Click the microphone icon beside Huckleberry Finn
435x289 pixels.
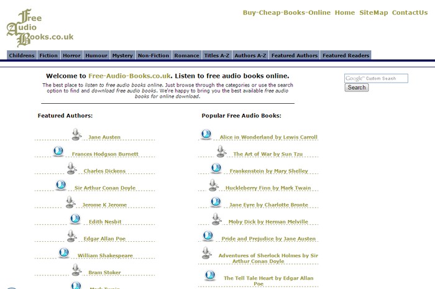point(213,185)
